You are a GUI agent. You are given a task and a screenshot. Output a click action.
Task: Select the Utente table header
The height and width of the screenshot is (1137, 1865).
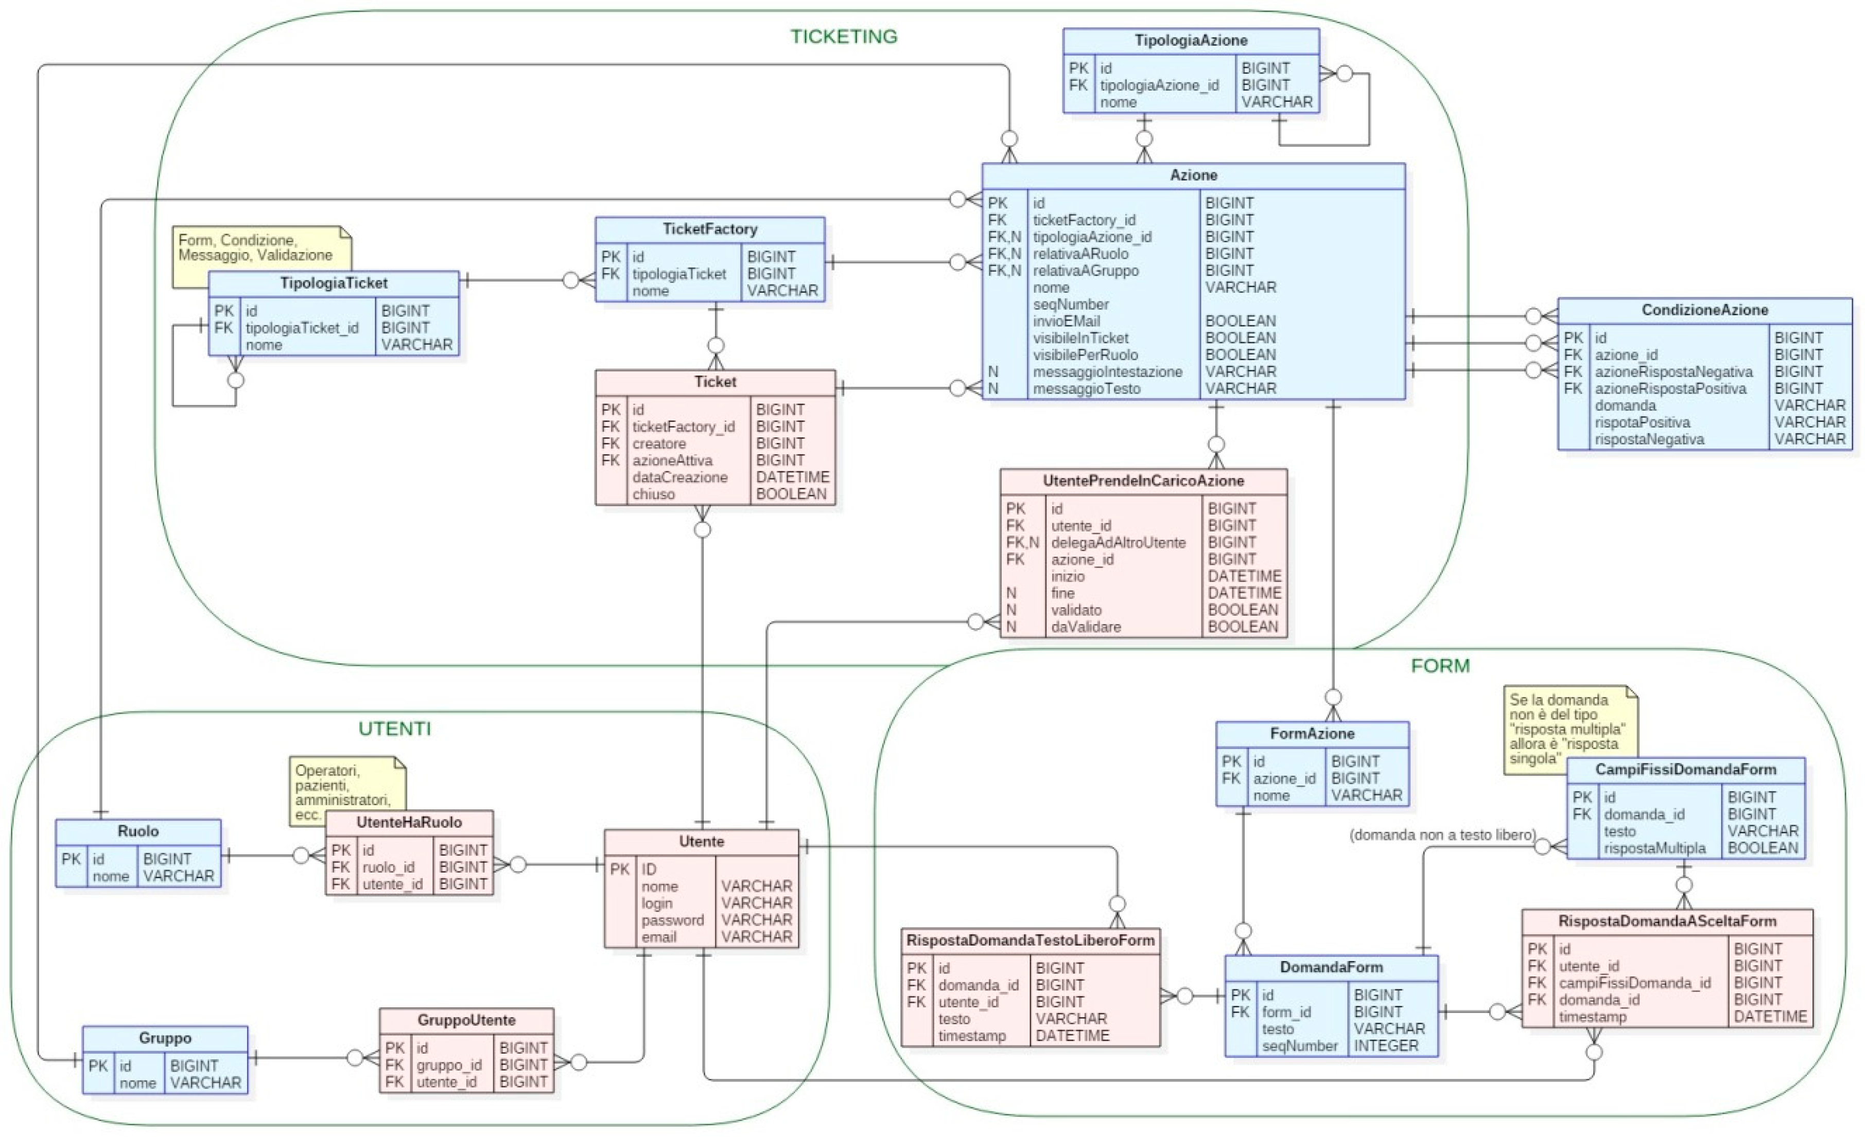point(701,842)
